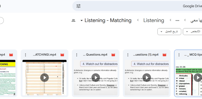The height and width of the screenshot is (99, 202).
Task: Click breadcrumb chevron right of the ellipsis
Action: [185, 20]
